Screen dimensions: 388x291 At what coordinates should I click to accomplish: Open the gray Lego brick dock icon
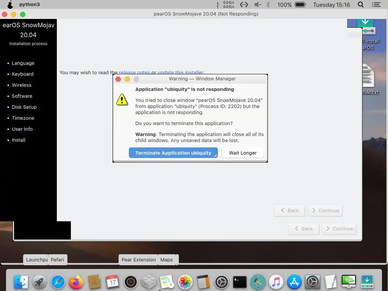149,282
